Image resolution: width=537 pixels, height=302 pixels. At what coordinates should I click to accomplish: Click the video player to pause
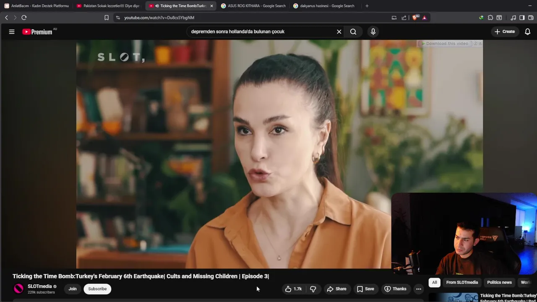tap(279, 154)
